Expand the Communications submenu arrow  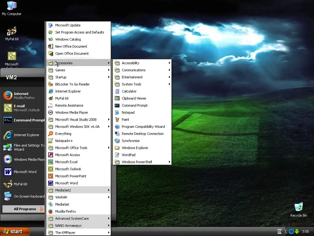coord(169,70)
